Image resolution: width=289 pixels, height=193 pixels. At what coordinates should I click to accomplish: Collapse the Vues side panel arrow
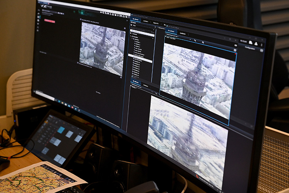pyautogui.click(x=155, y=27)
